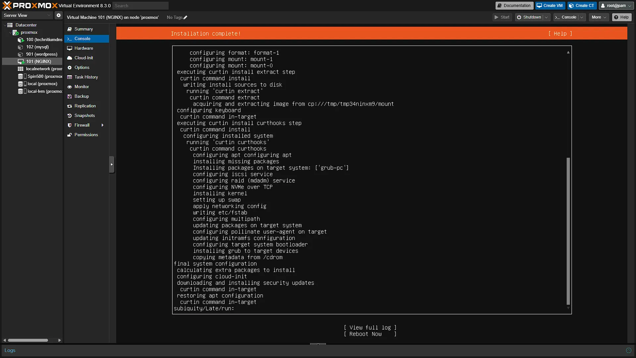Image resolution: width=636 pixels, height=358 pixels.
Task: Select the proxmox node in the tree
Action: (29, 32)
